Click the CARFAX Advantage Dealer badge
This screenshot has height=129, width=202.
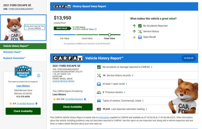(23, 72)
